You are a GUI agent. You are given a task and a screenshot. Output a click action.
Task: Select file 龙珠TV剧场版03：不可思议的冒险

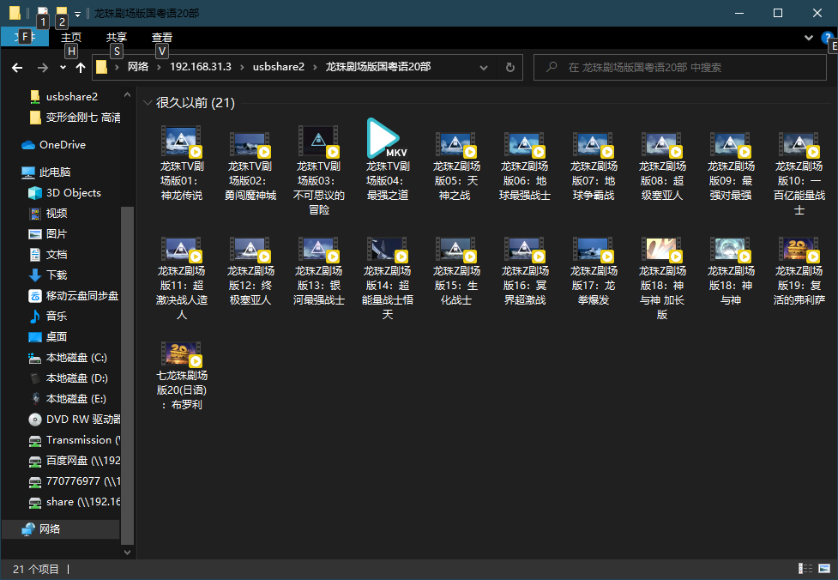(318, 170)
